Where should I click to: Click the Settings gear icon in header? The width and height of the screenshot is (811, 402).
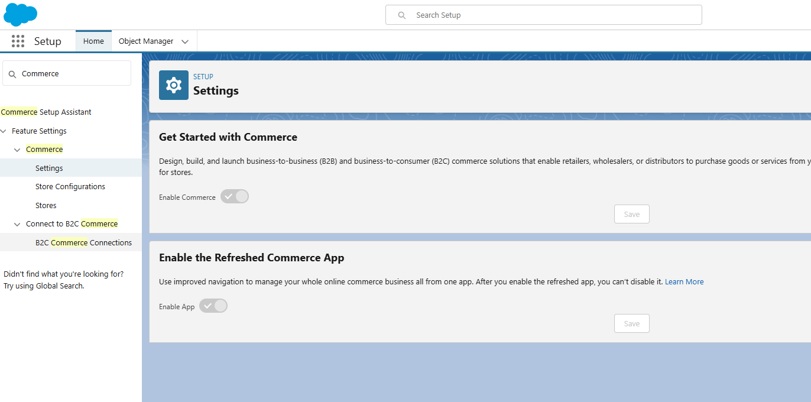point(174,85)
